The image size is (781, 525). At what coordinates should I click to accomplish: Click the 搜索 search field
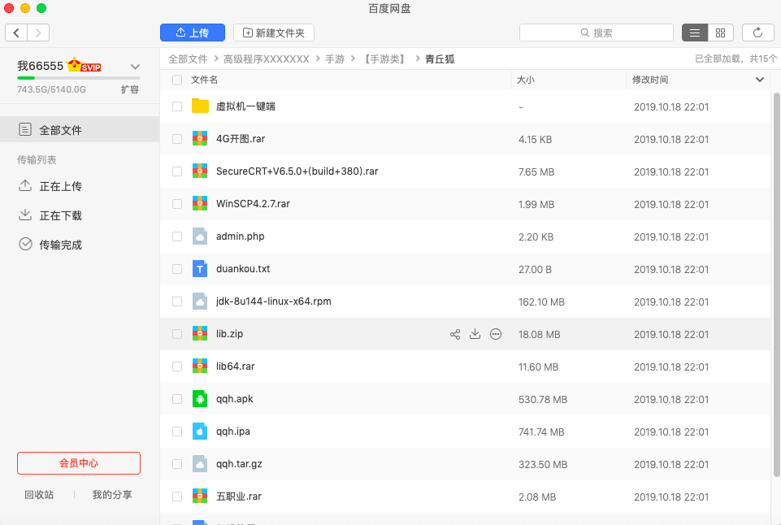pos(596,33)
